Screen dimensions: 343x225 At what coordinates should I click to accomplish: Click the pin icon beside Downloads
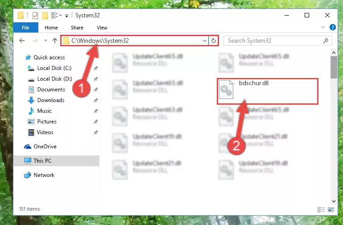[95, 101]
